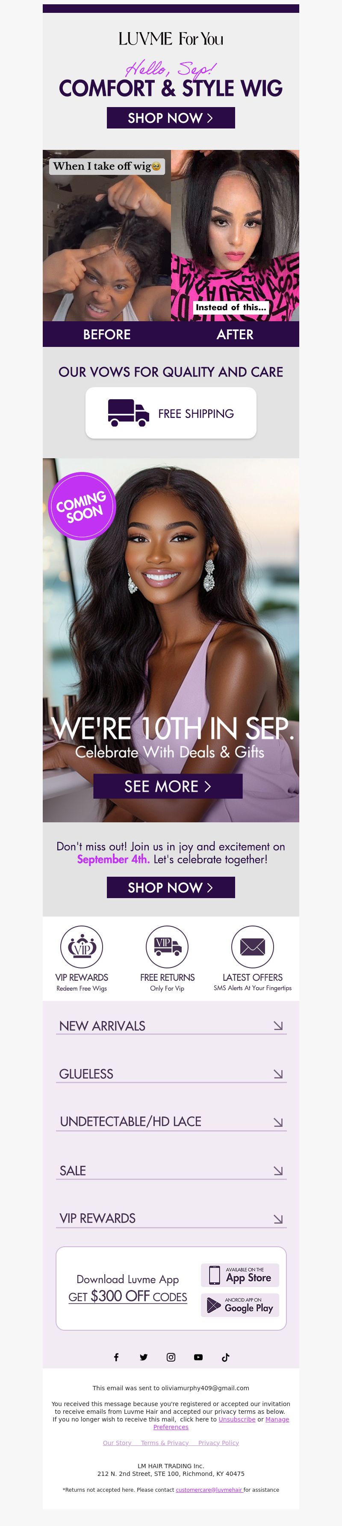Open the Facebook social icon
The width and height of the screenshot is (342, 1526).
pos(116,1357)
